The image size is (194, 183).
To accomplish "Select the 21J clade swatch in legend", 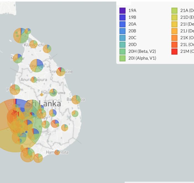I will (x=174, y=31).
